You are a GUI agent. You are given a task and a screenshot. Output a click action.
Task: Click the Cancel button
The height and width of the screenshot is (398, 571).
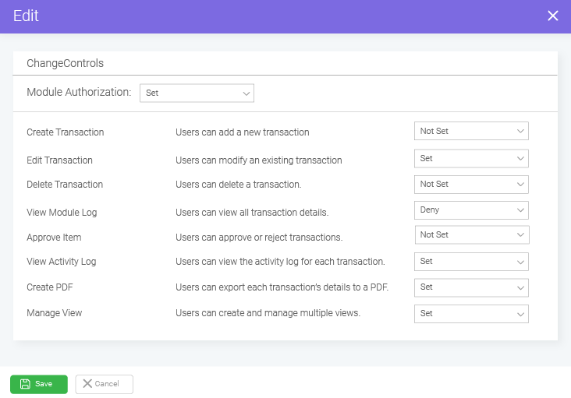coord(105,384)
